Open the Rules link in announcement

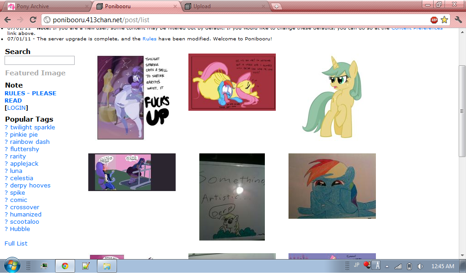tap(149, 39)
